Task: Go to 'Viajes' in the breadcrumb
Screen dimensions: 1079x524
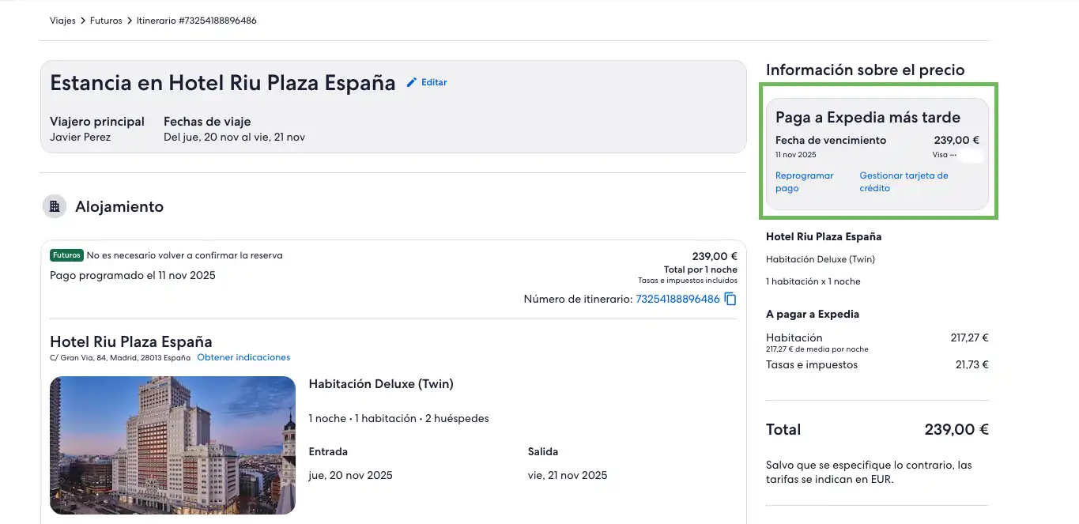Action: (62, 20)
